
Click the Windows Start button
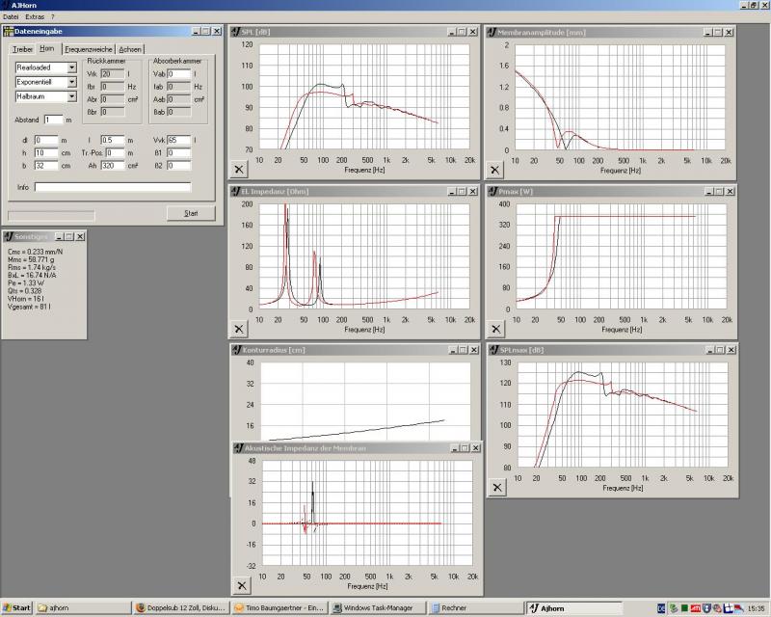[17, 608]
